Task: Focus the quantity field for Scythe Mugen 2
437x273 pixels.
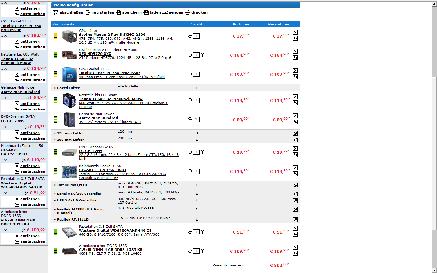Action: pyautogui.click(x=196, y=36)
